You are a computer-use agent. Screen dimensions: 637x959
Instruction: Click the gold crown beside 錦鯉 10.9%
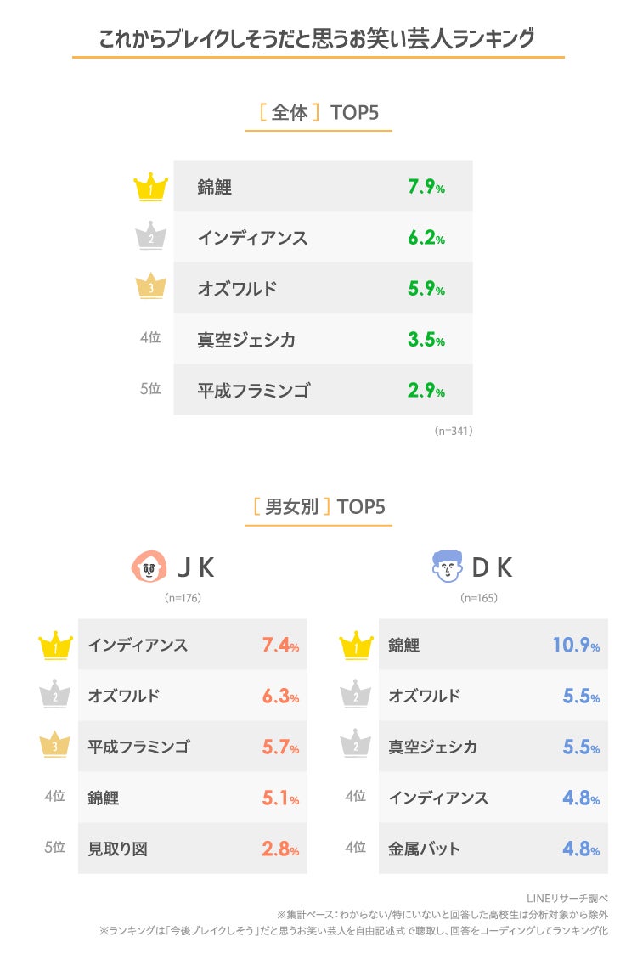pos(356,645)
